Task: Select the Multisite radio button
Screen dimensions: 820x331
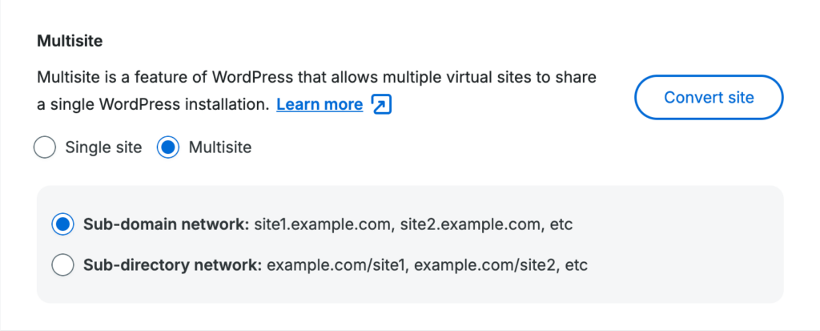Action: pyautogui.click(x=168, y=147)
